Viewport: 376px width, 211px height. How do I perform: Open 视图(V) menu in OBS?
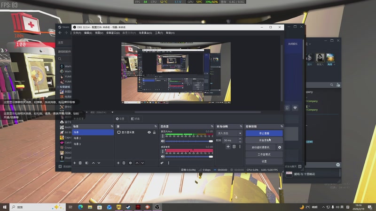click(99, 33)
